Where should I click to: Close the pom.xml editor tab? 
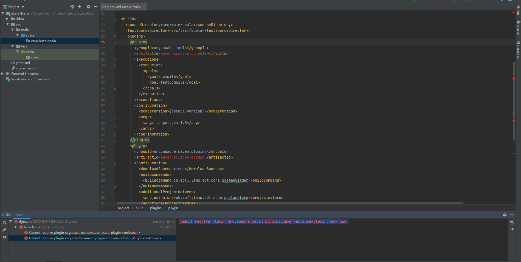click(x=144, y=7)
